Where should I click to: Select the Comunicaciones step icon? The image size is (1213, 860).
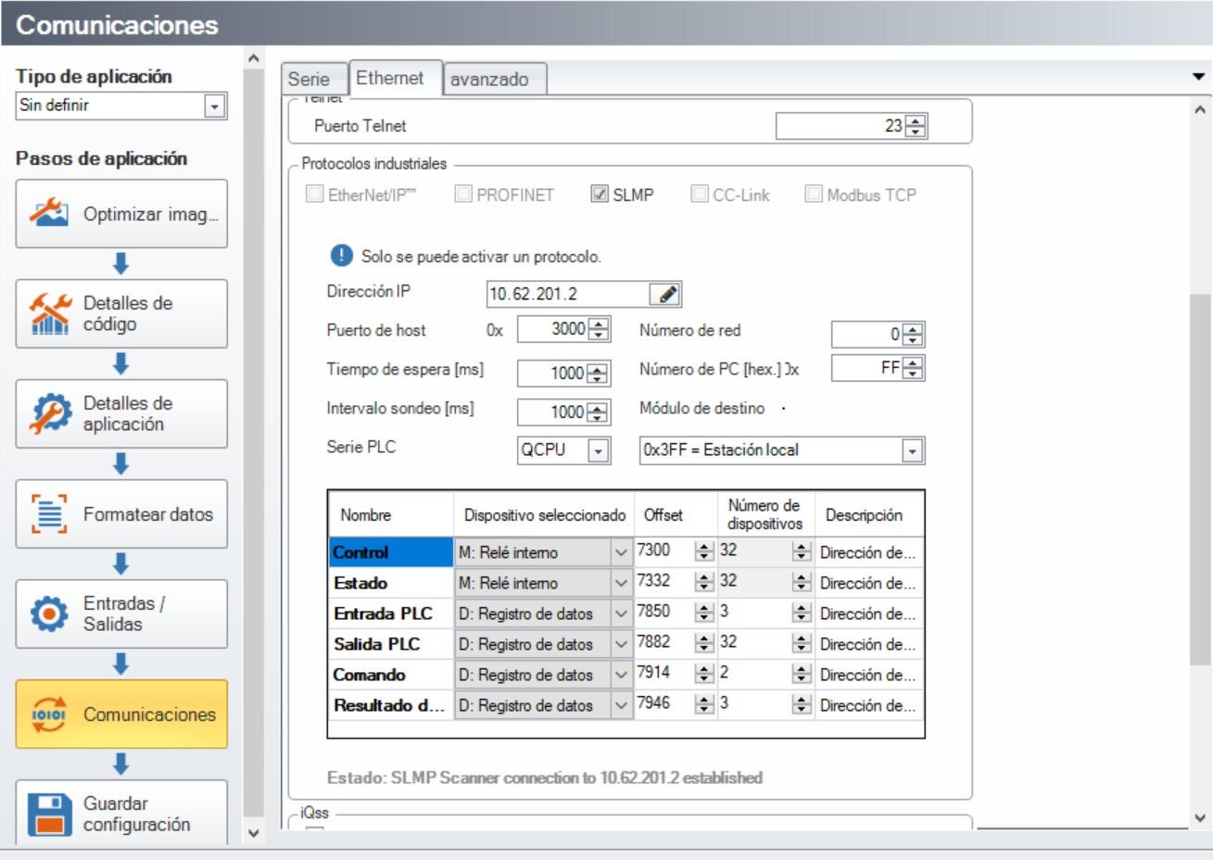tap(48, 715)
